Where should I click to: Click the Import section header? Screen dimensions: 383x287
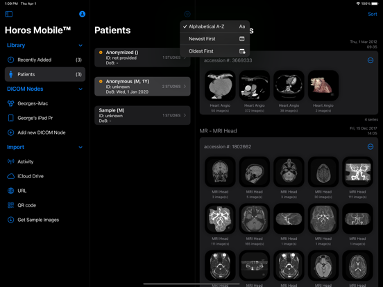click(x=16, y=147)
